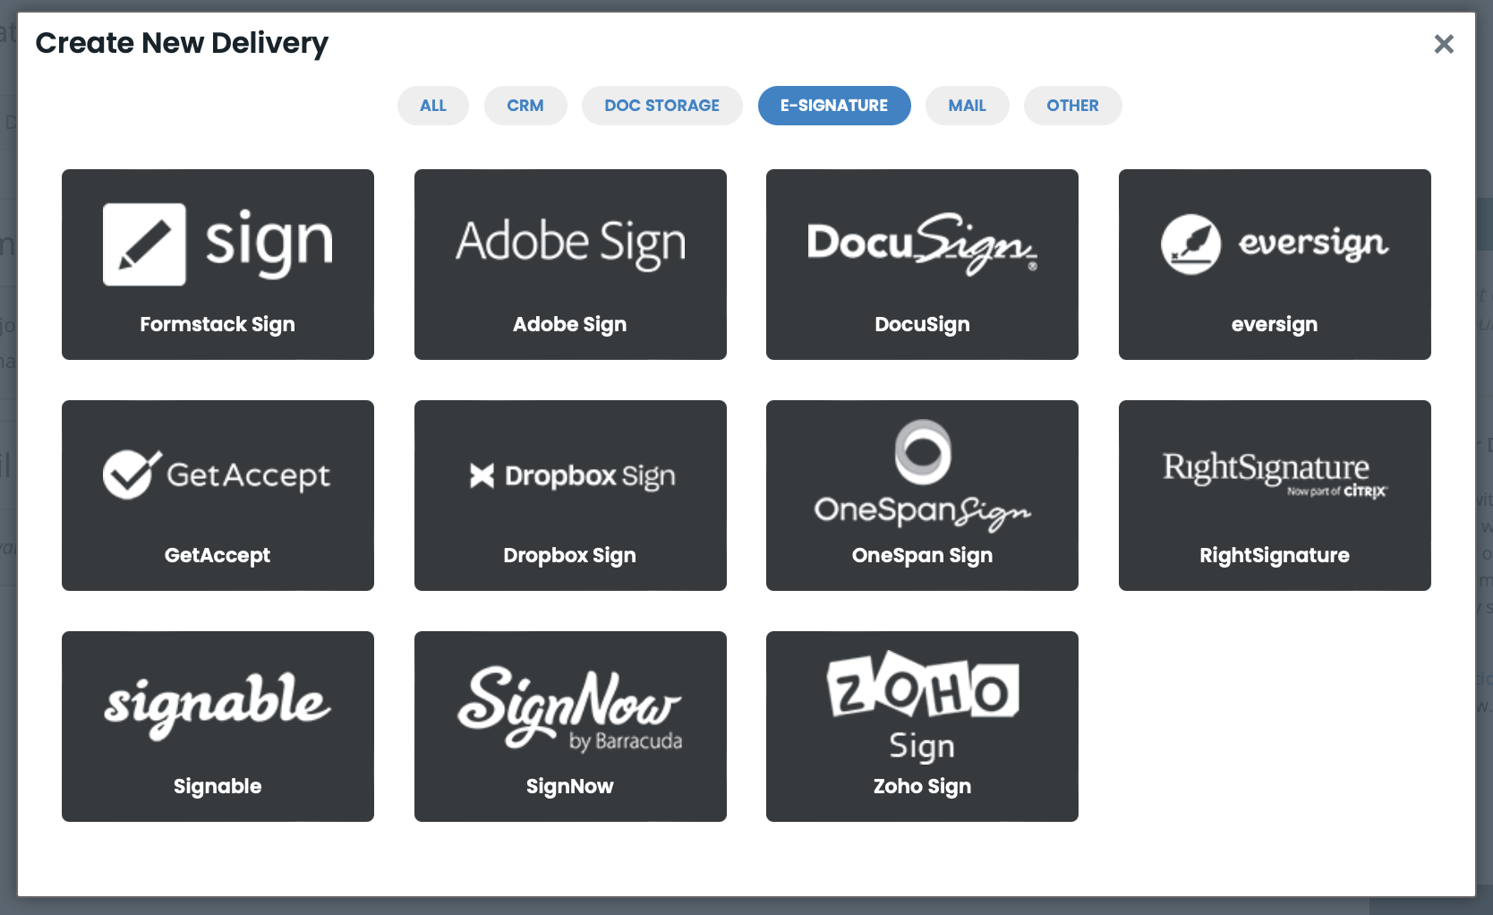The height and width of the screenshot is (915, 1493).
Task: Select Zoho Sign integration
Action: (x=922, y=726)
